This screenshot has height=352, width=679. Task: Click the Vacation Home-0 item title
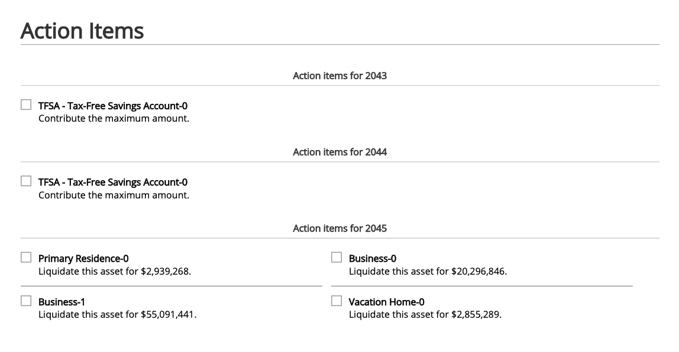pos(386,302)
